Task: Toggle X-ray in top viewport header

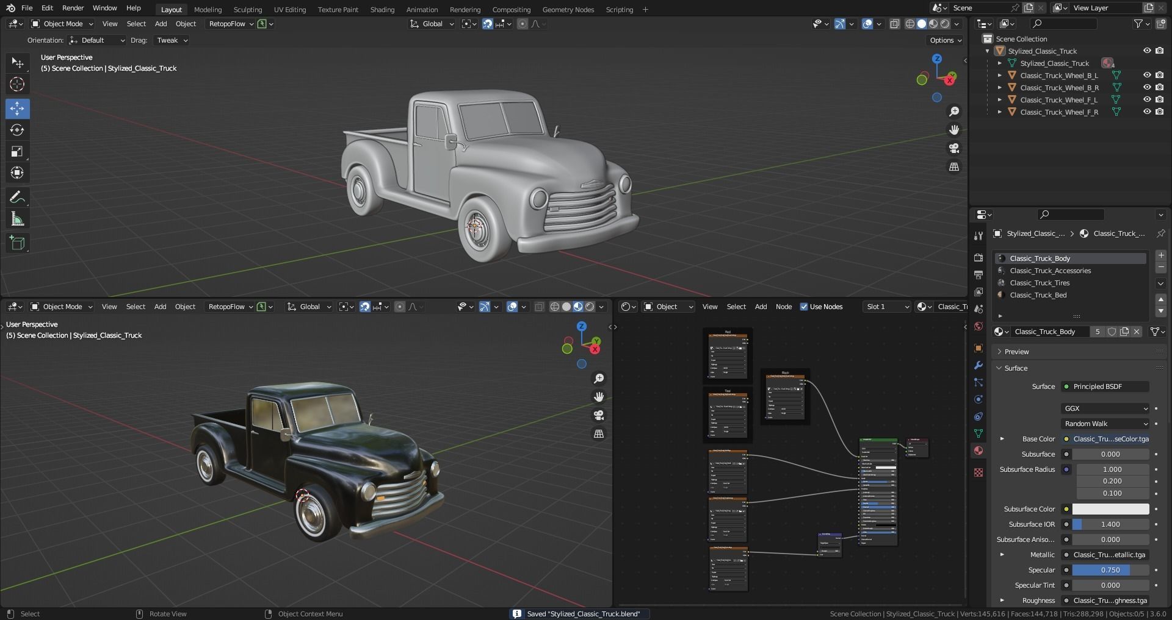Action: pos(894,24)
